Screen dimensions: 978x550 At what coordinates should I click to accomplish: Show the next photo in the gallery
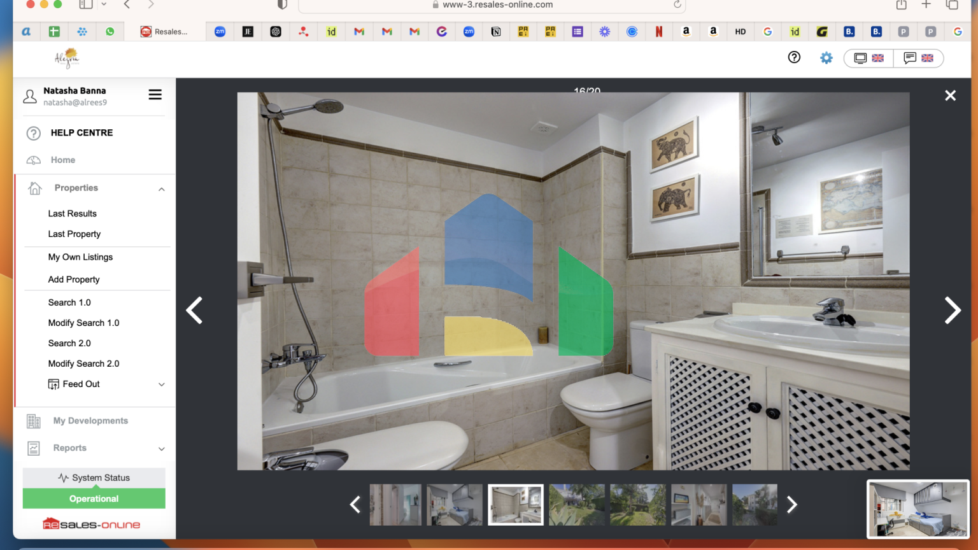pos(952,311)
